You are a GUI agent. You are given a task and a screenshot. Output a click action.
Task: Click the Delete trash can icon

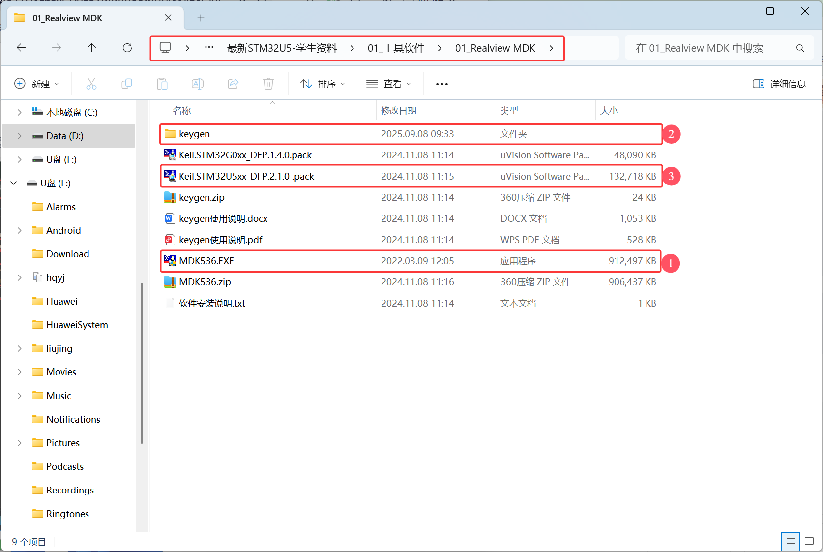[268, 84]
